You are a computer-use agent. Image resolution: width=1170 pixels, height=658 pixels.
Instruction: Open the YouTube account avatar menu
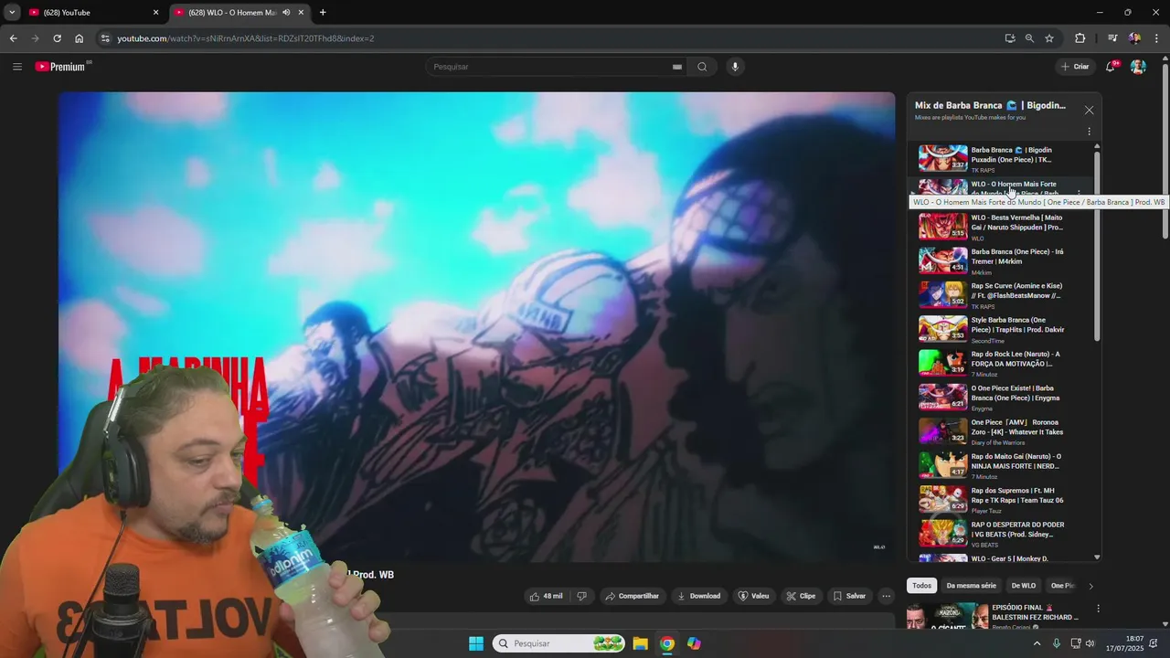1138,67
